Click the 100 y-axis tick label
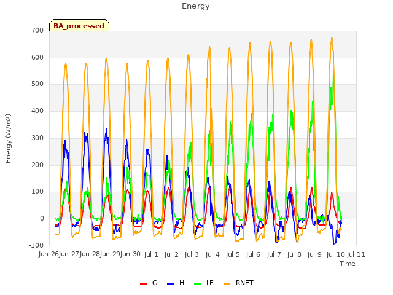 [x=37, y=192]
